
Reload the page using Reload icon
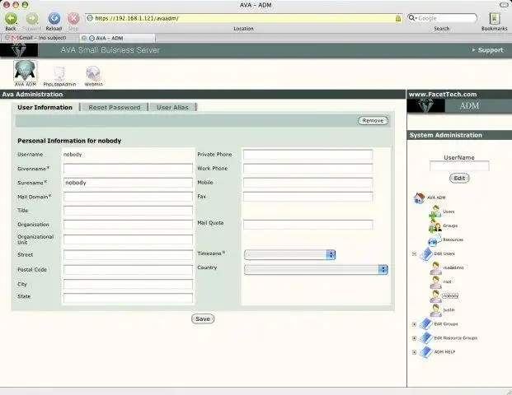pos(54,18)
